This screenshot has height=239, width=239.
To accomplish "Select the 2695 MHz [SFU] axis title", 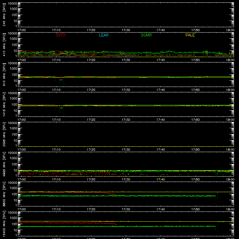I will tap(4, 134).
